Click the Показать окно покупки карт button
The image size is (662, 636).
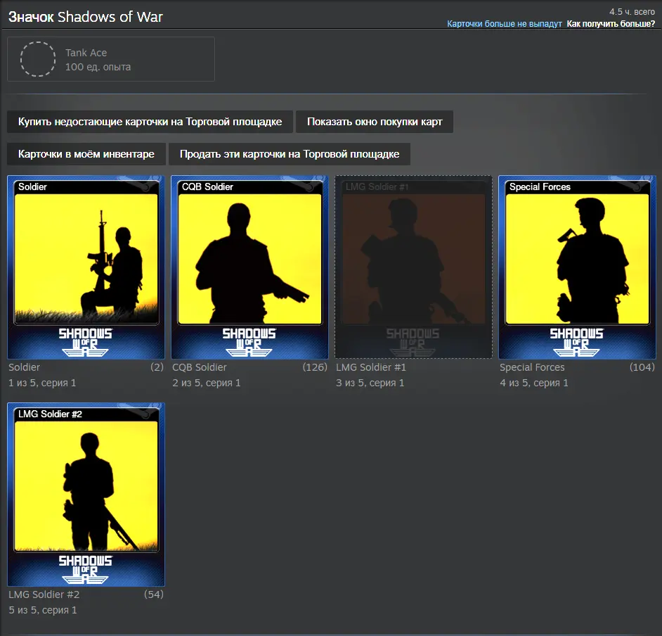(375, 122)
